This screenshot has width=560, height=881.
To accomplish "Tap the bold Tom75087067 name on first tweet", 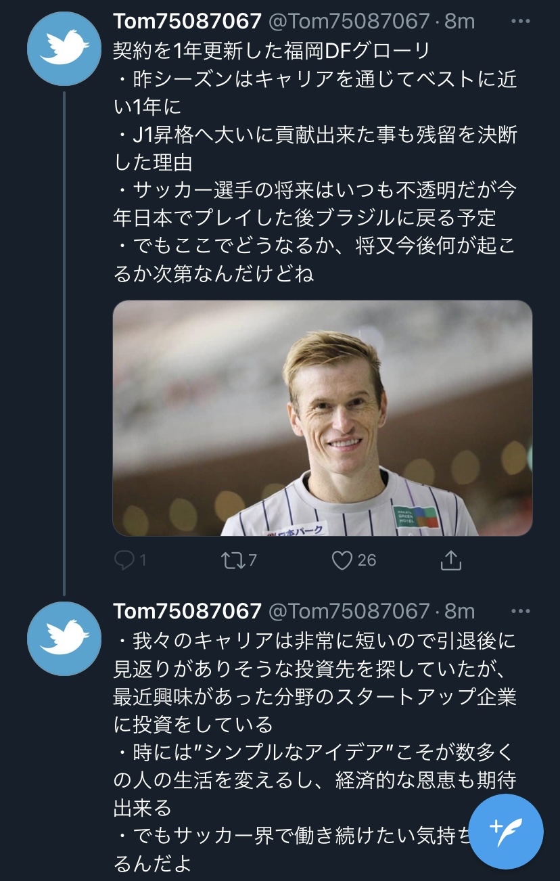I will (187, 22).
